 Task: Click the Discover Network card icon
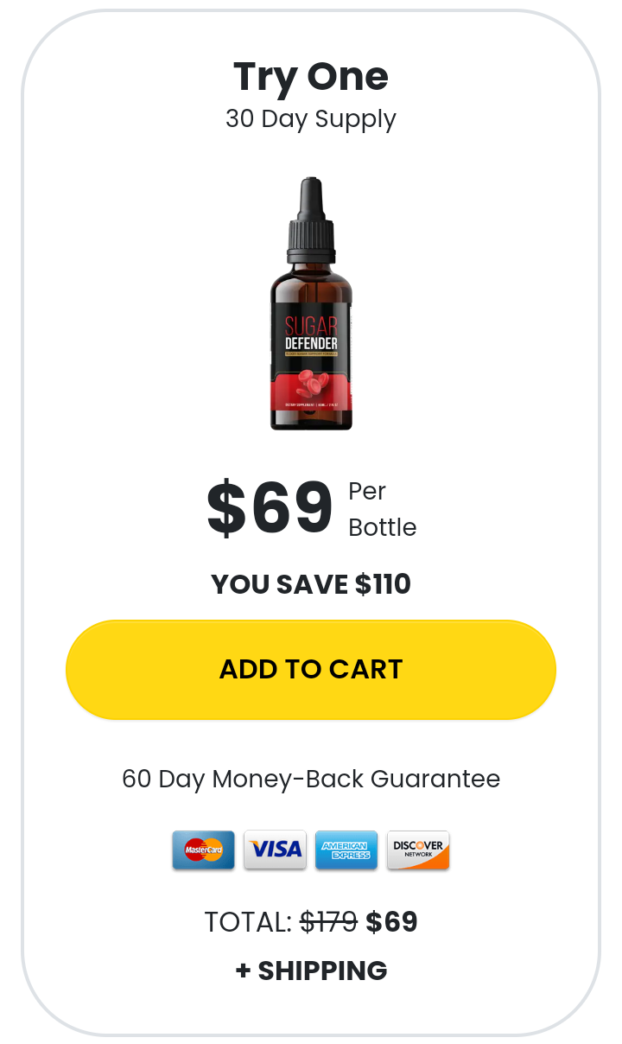pyautogui.click(x=418, y=850)
